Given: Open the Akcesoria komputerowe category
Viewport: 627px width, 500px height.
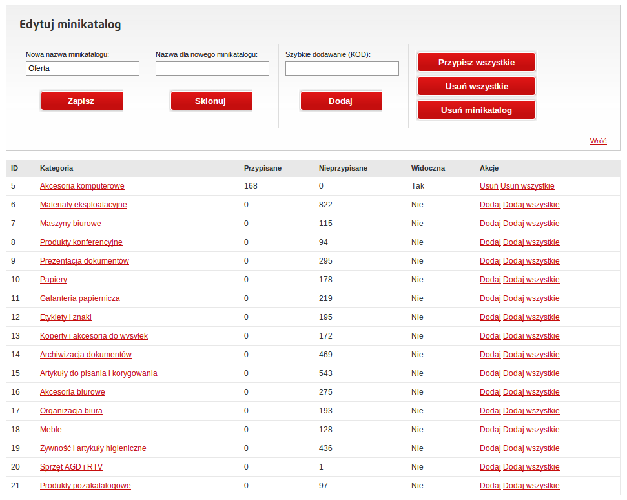Looking at the screenshot, I should click(82, 186).
